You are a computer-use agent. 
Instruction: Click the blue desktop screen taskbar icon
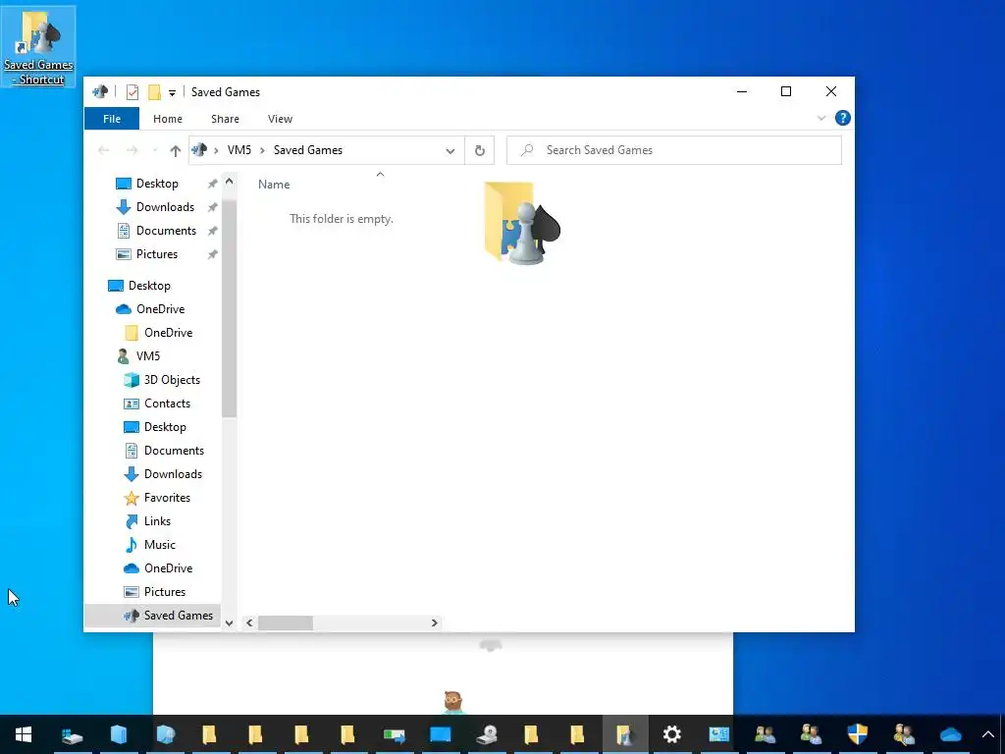pyautogui.click(x=440, y=734)
